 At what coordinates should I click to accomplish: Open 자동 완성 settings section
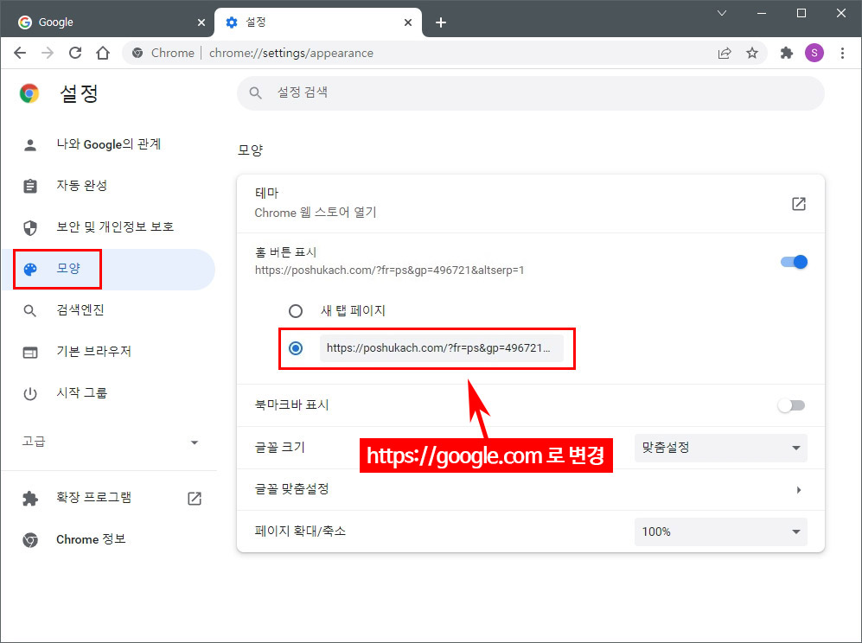point(109,187)
